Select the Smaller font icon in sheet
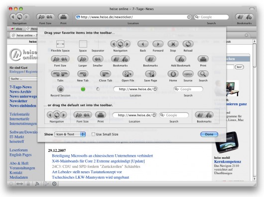264x197 pixels. click(98, 59)
